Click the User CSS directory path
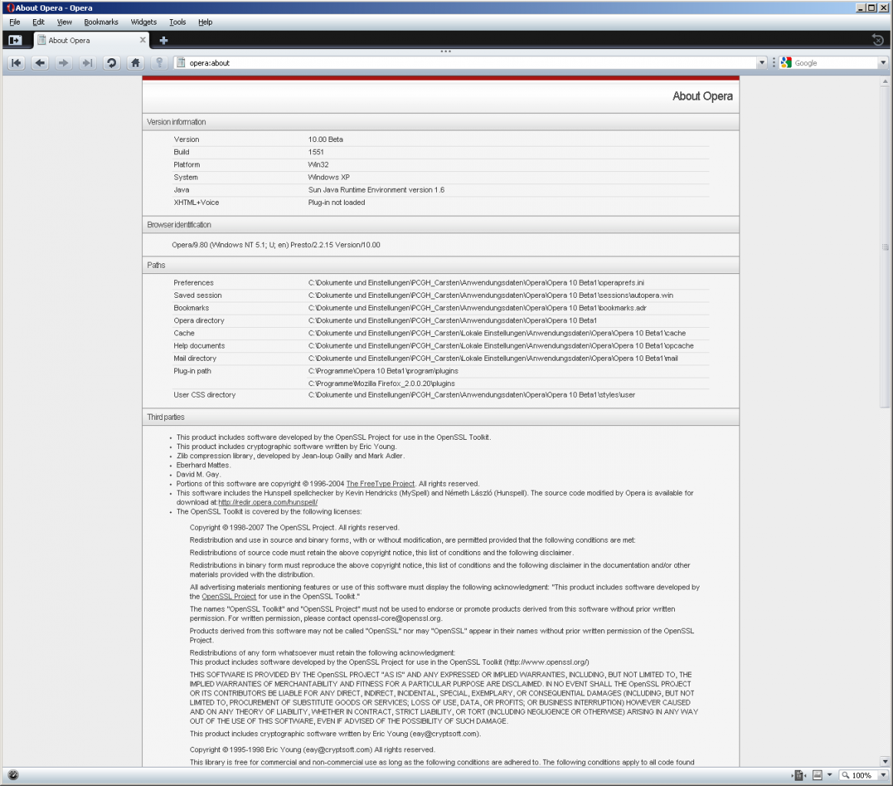893x786 pixels. pyautogui.click(x=471, y=395)
